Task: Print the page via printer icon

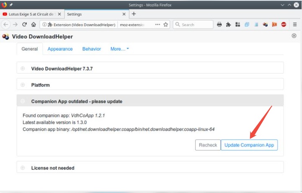Action: tap(219, 25)
